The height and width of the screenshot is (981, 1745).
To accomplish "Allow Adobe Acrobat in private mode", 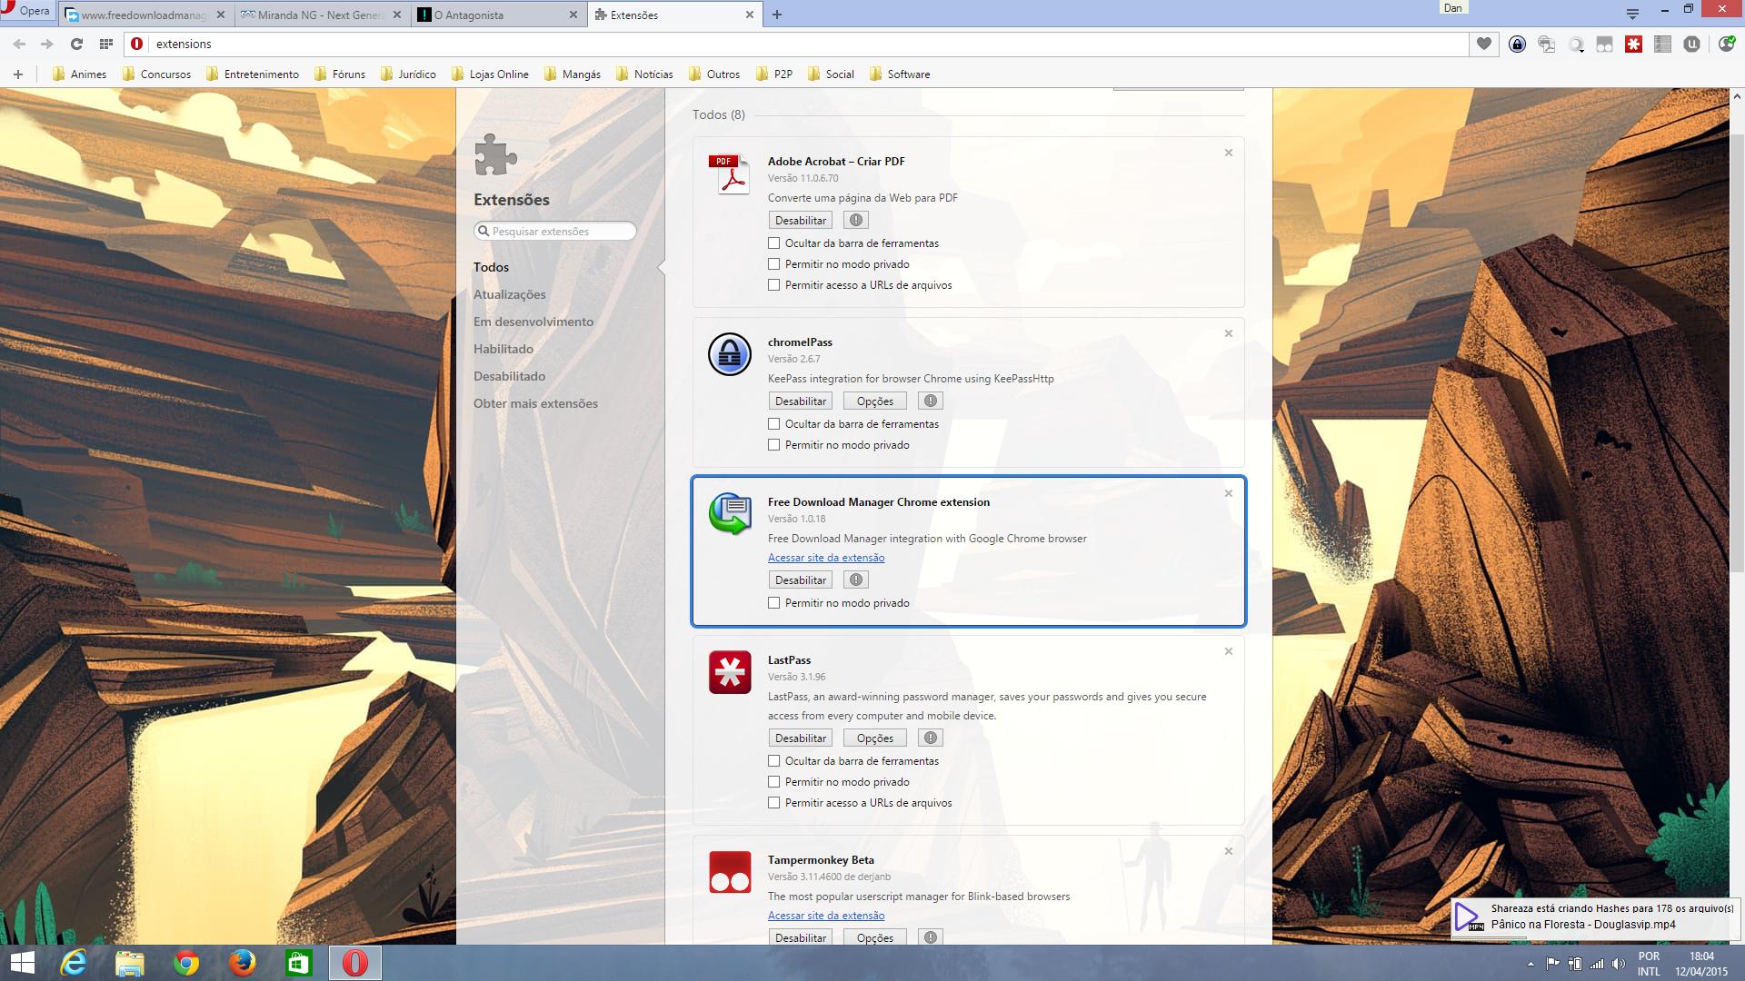I will tap(774, 264).
